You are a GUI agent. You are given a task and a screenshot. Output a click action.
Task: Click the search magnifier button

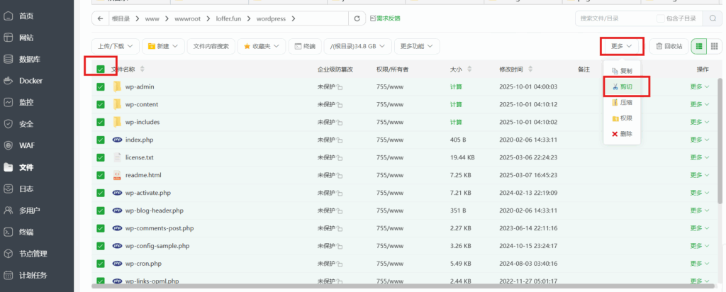pyautogui.click(x=712, y=18)
